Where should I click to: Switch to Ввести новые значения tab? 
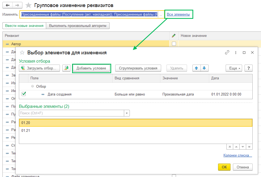[24, 26]
